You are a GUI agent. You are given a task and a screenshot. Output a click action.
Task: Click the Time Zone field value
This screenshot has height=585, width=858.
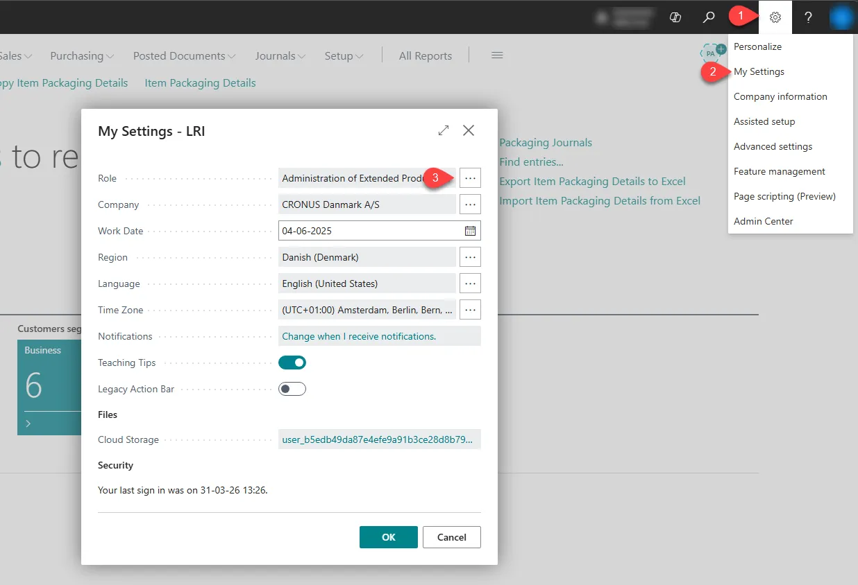367,310
